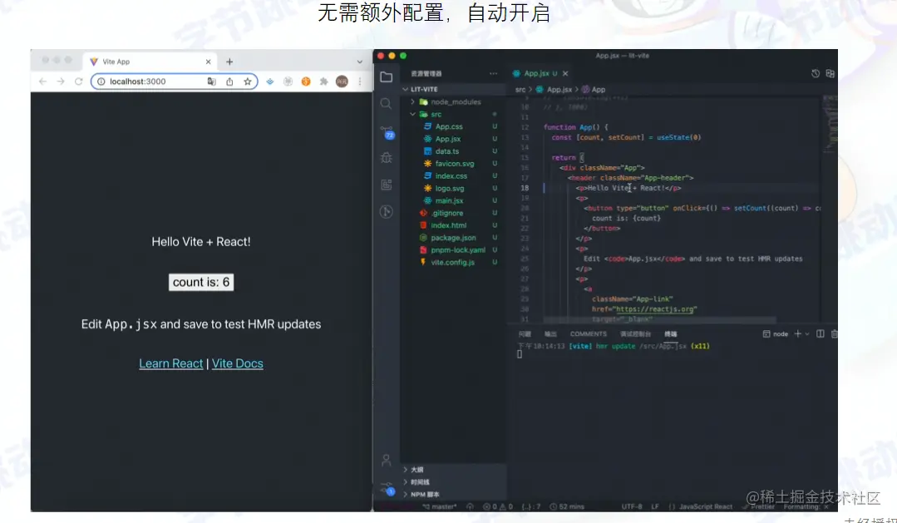Collapse the src folder

tap(452, 115)
